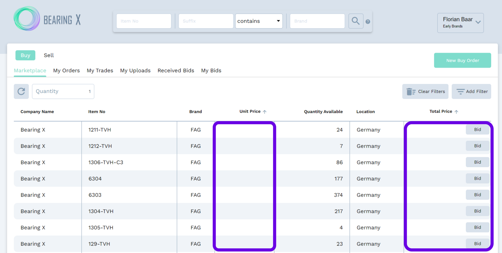Click the Quantity input field
This screenshot has height=253, width=502.
[63, 91]
